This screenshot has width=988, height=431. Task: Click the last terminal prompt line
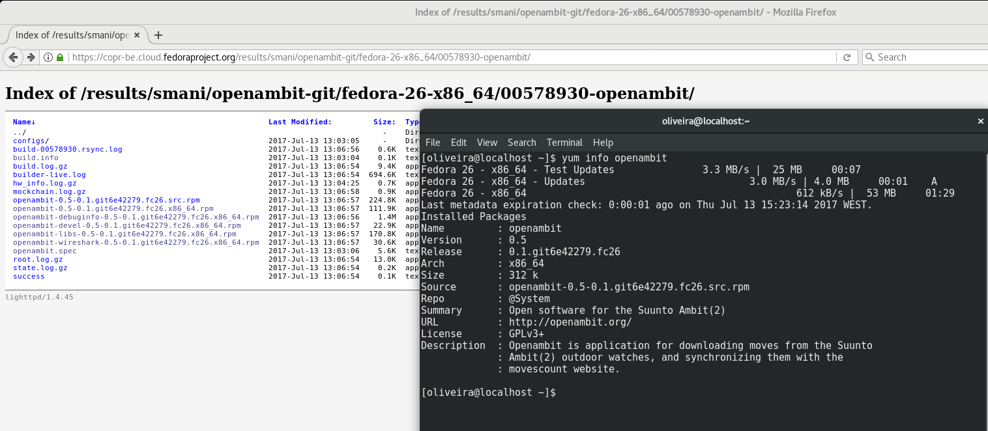click(x=489, y=393)
